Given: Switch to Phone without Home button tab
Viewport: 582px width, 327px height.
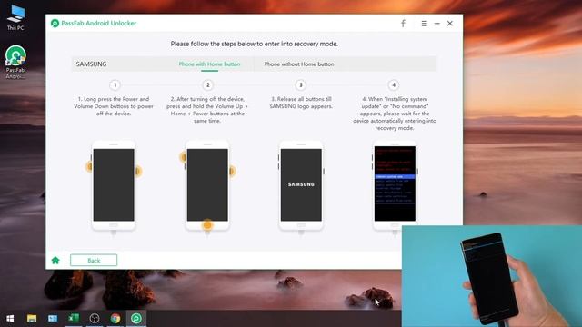Looking at the screenshot, I should click(x=299, y=64).
